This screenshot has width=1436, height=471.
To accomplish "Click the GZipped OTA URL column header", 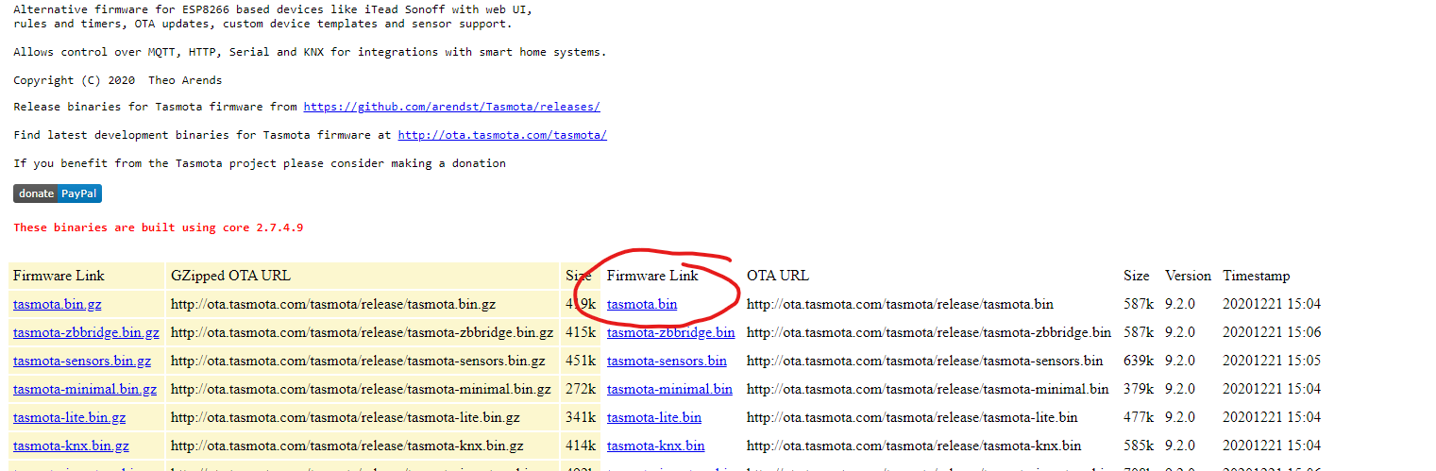I will [x=230, y=276].
